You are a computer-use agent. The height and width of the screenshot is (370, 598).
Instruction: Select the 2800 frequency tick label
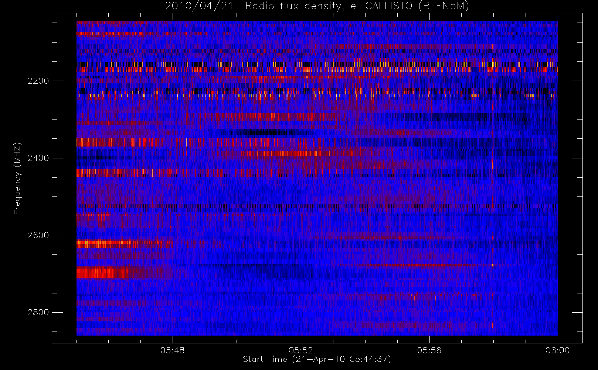click(x=38, y=312)
